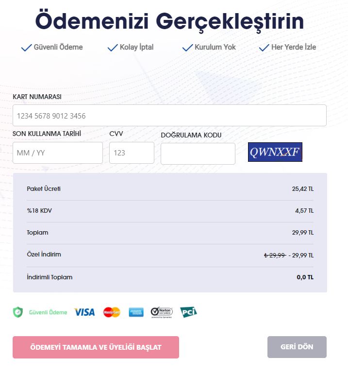
Task: Click the Geri Dön button
Action: [x=297, y=347]
